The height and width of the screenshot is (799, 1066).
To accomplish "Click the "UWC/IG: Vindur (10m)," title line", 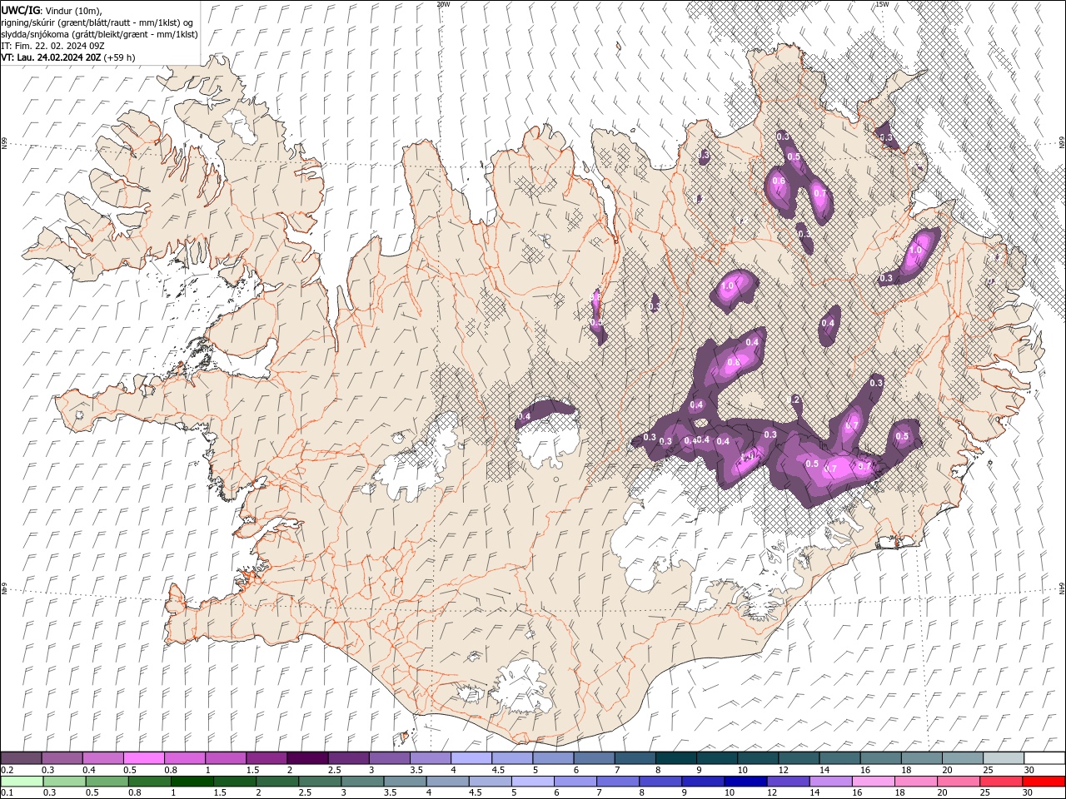I will click(x=52, y=10).
